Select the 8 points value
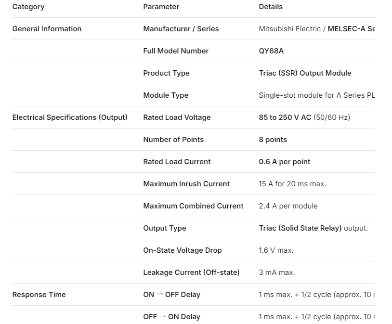Image resolution: width=392 pixels, height=324 pixels. 273,140
